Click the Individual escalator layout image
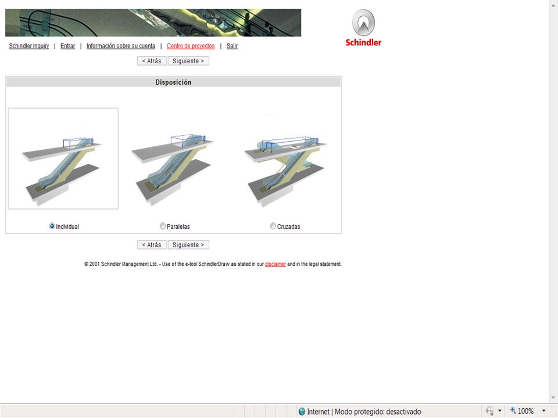The image size is (558, 418). [63, 158]
